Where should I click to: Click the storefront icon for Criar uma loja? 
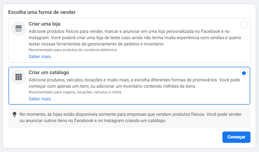tap(19, 28)
